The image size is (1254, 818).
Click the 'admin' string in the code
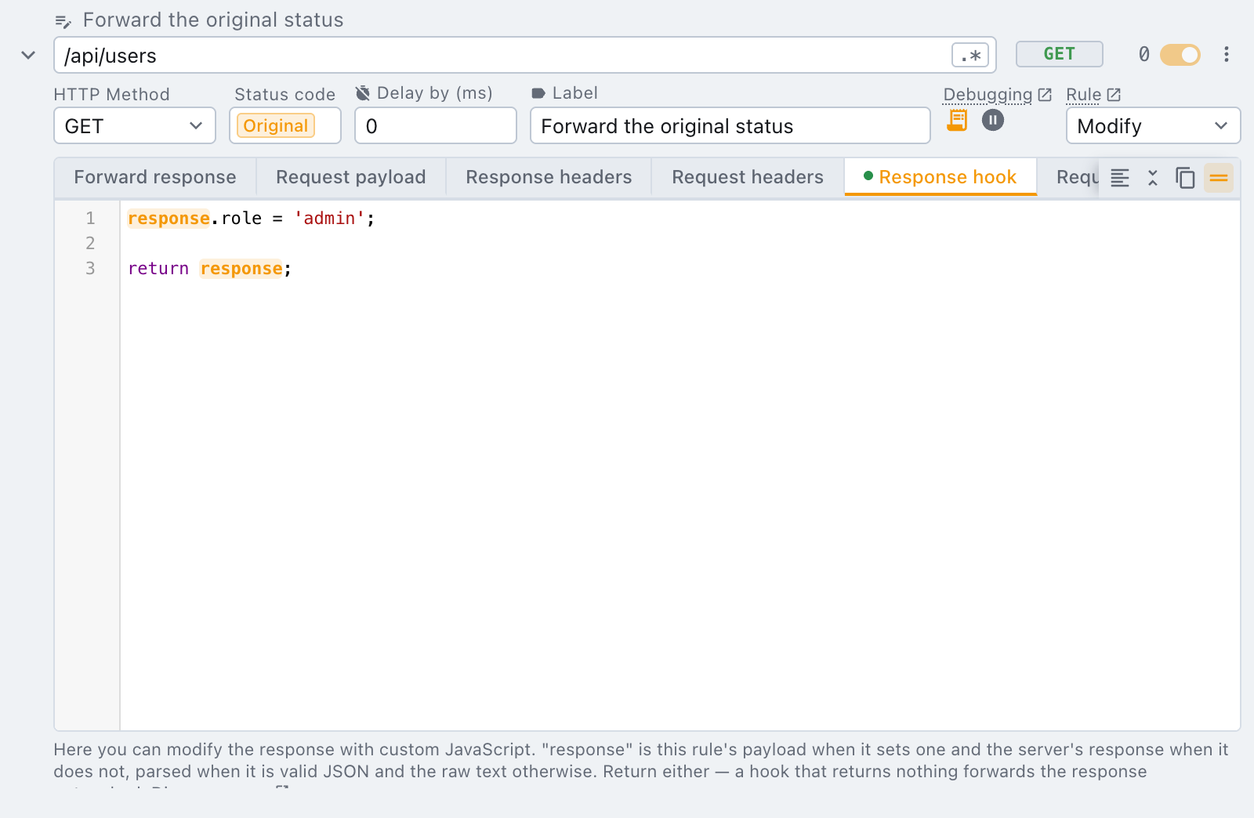coord(329,219)
